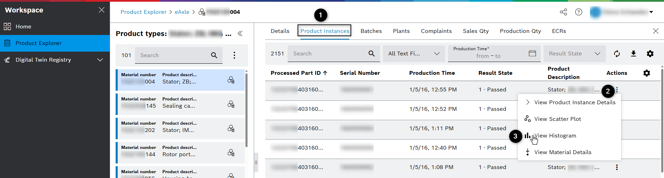Click the 1/5/16, 12:40 PM cell
This screenshot has width=664, height=178.
pos(433,148)
